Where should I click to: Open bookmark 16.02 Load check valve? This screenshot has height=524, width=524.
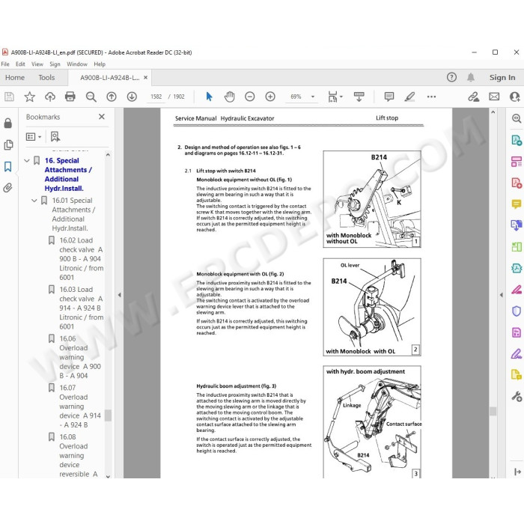tap(81, 259)
